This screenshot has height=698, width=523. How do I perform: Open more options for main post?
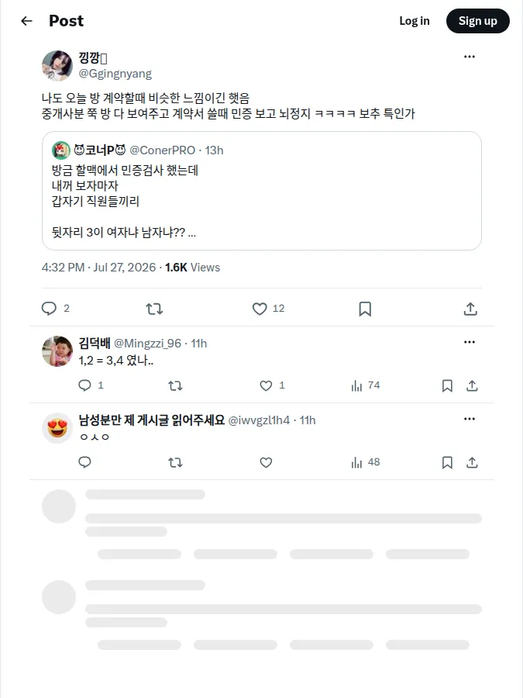coord(470,57)
